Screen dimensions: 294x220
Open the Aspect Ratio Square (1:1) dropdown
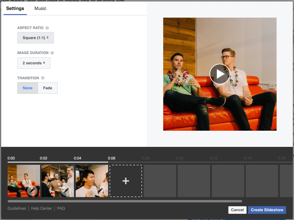click(36, 38)
